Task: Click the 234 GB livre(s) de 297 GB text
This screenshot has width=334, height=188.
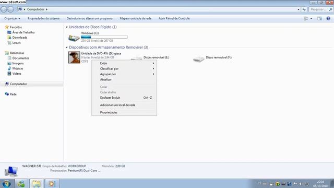Action: click(x=97, y=41)
